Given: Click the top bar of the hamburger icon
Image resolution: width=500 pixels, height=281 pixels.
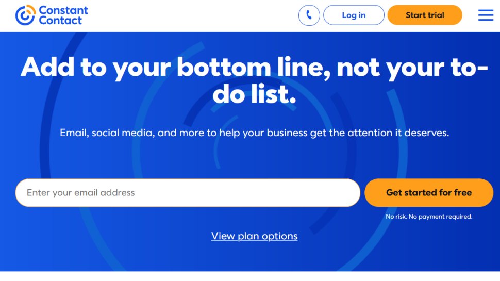Looking at the screenshot, I should pos(486,10).
